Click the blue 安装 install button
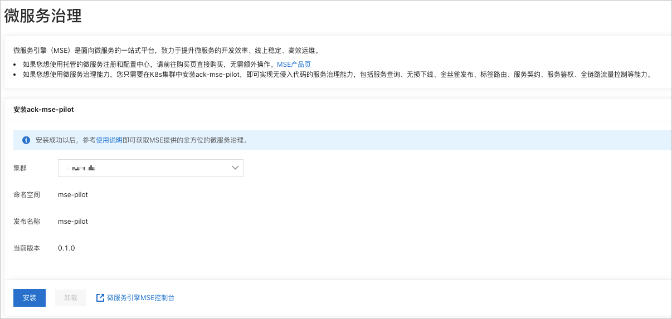 (30, 298)
